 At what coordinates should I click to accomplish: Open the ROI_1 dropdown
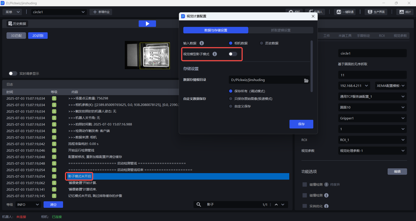coord(372,140)
